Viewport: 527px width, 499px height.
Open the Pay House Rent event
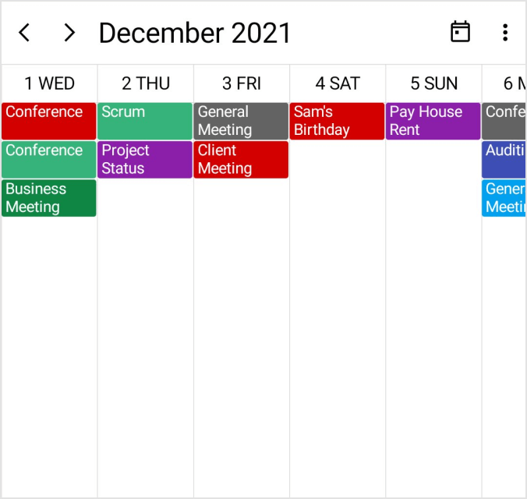[433, 121]
